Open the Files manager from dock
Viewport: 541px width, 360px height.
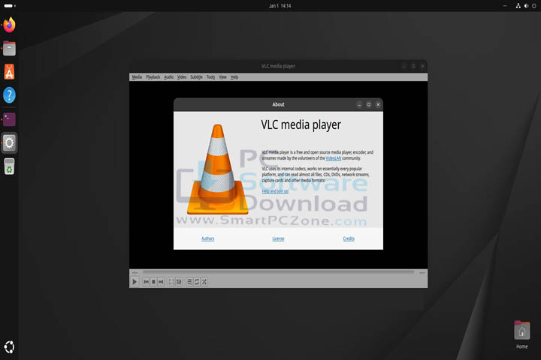point(9,48)
